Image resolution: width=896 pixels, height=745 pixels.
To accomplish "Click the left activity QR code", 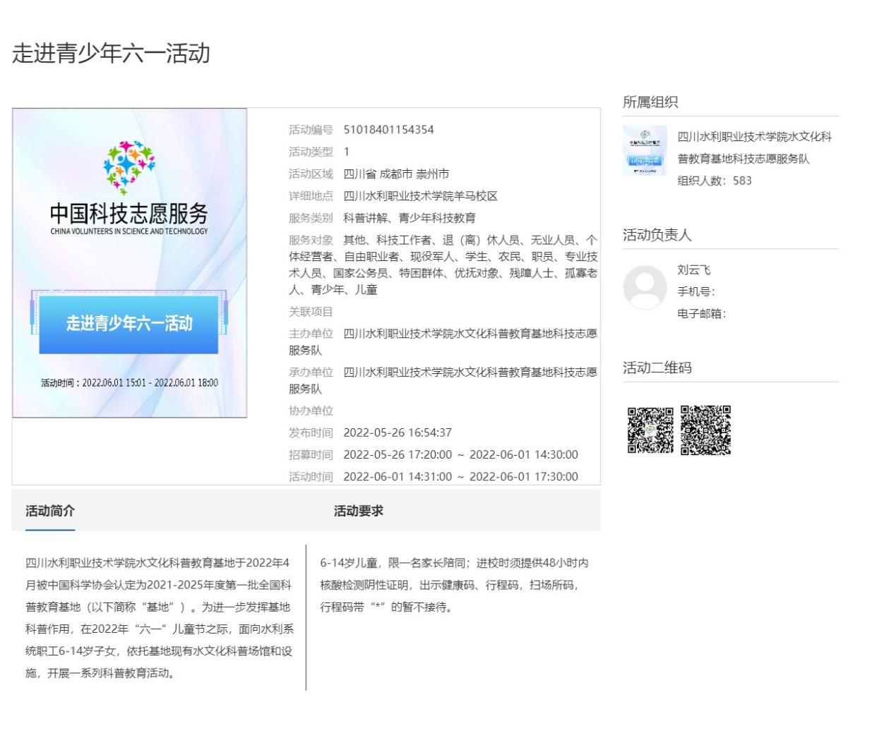I will click(x=650, y=430).
